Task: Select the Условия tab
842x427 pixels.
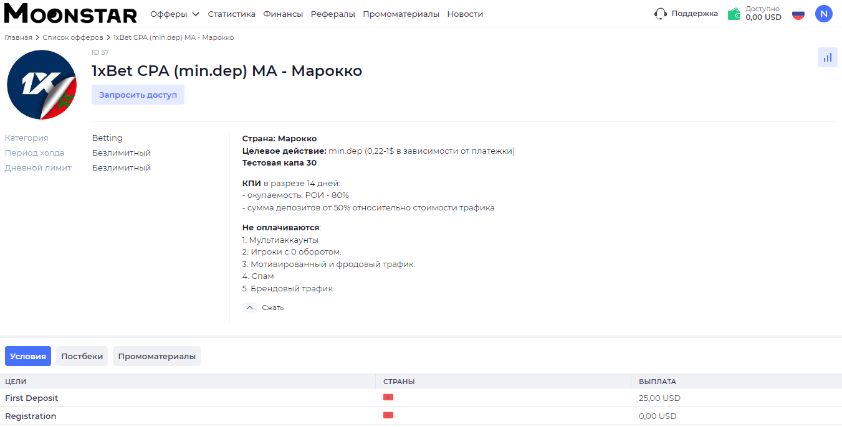Action: (28, 356)
